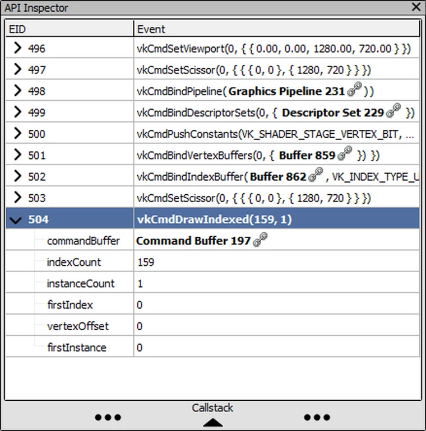The height and width of the screenshot is (431, 426).
Task: Expand event 497 vkCmdSetScissor
Action: click(17, 69)
